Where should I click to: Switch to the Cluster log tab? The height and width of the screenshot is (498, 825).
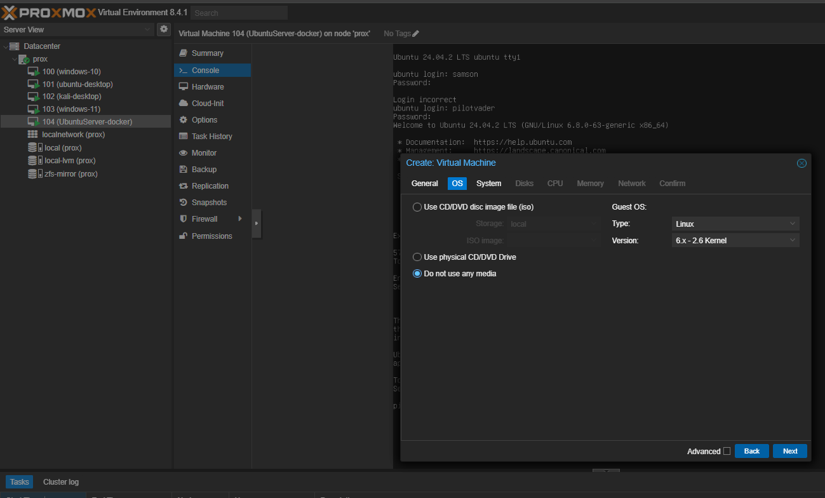click(x=61, y=482)
